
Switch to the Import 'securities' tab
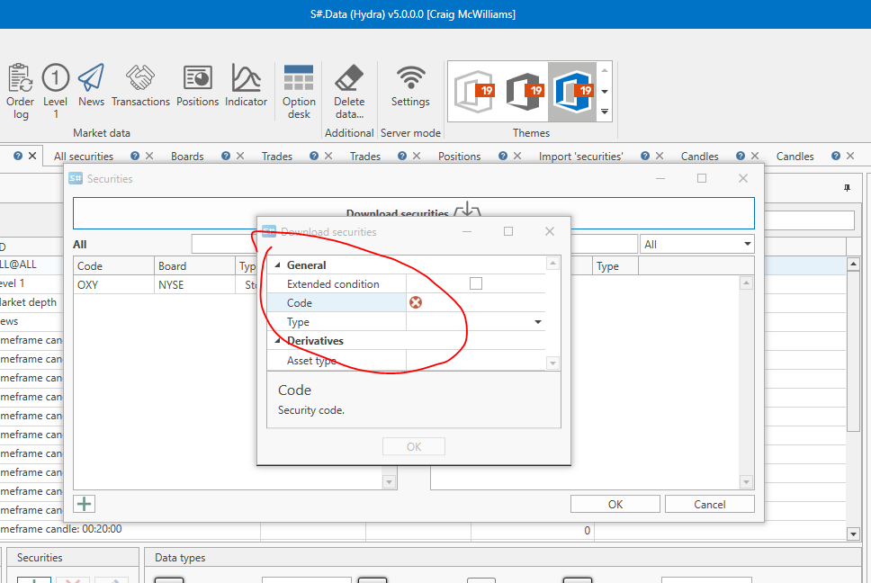581,157
